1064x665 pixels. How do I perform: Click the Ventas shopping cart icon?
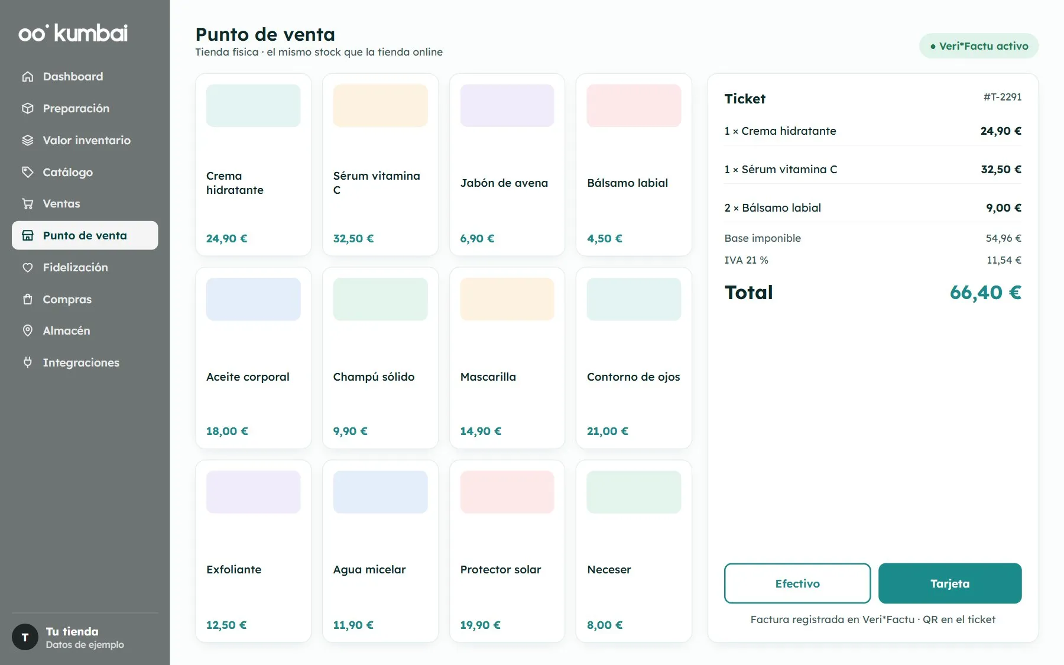(27, 204)
